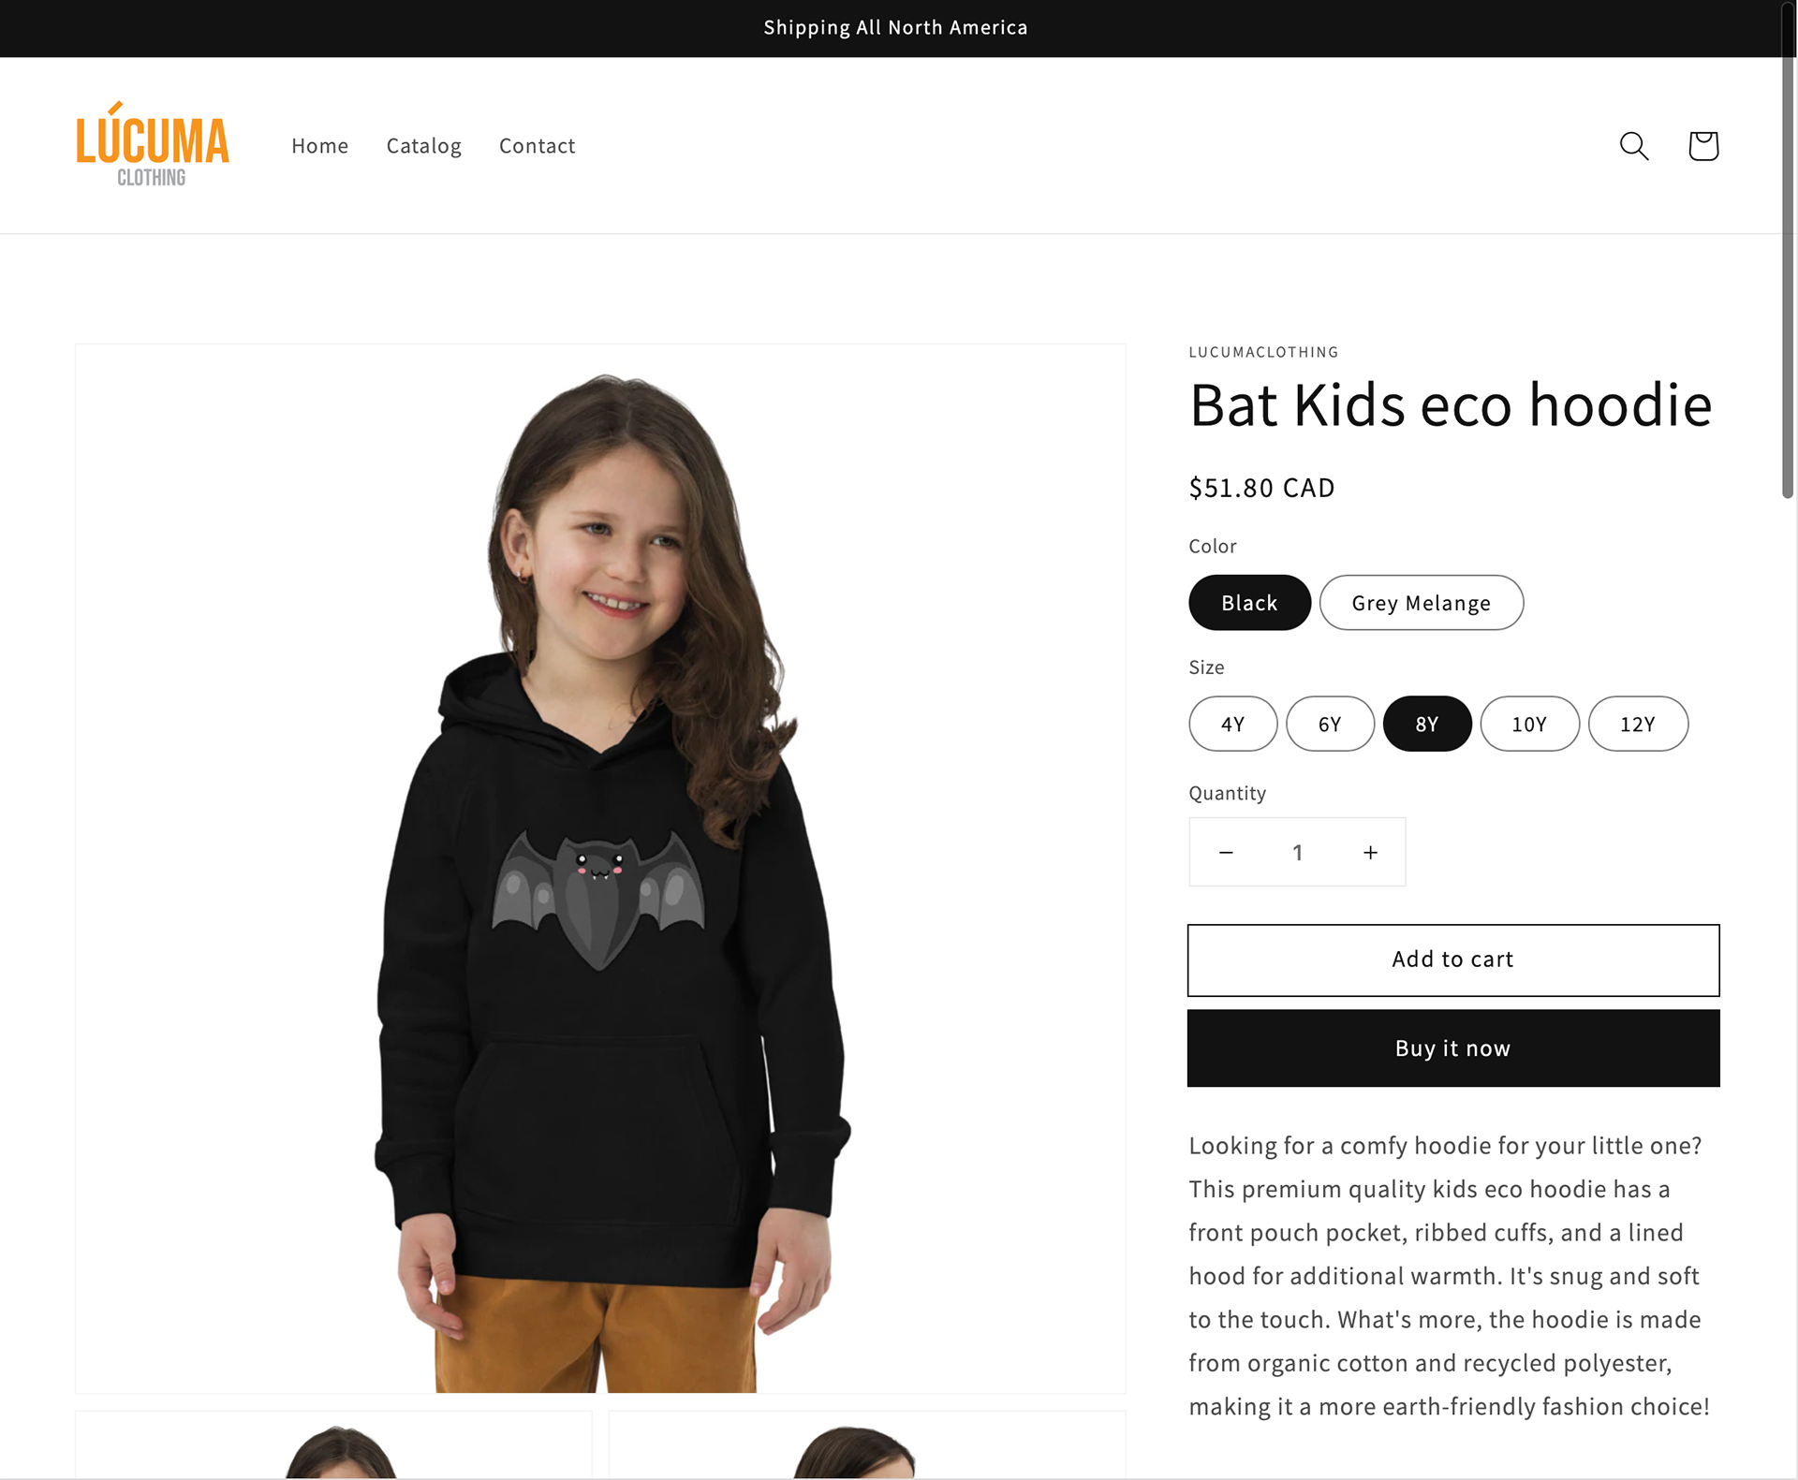Viewport: 1798px width, 1480px height.
Task: Decrease quantity with the minus icon
Action: click(x=1226, y=852)
